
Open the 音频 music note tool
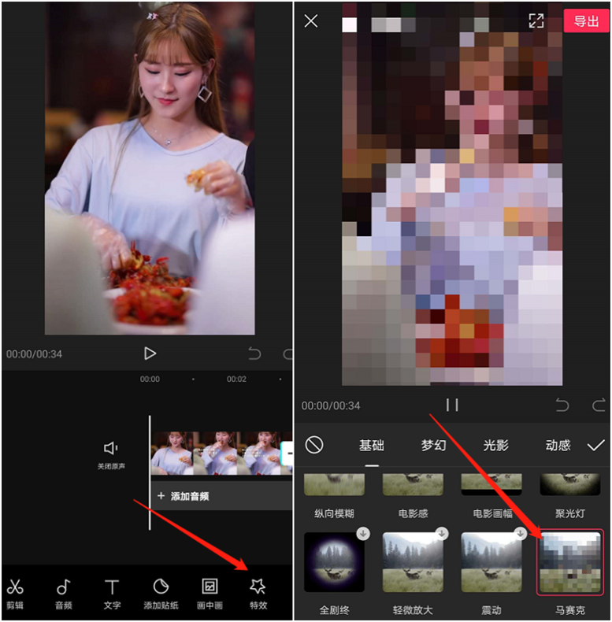[x=64, y=594]
